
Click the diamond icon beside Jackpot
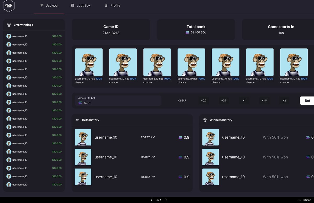42,5
